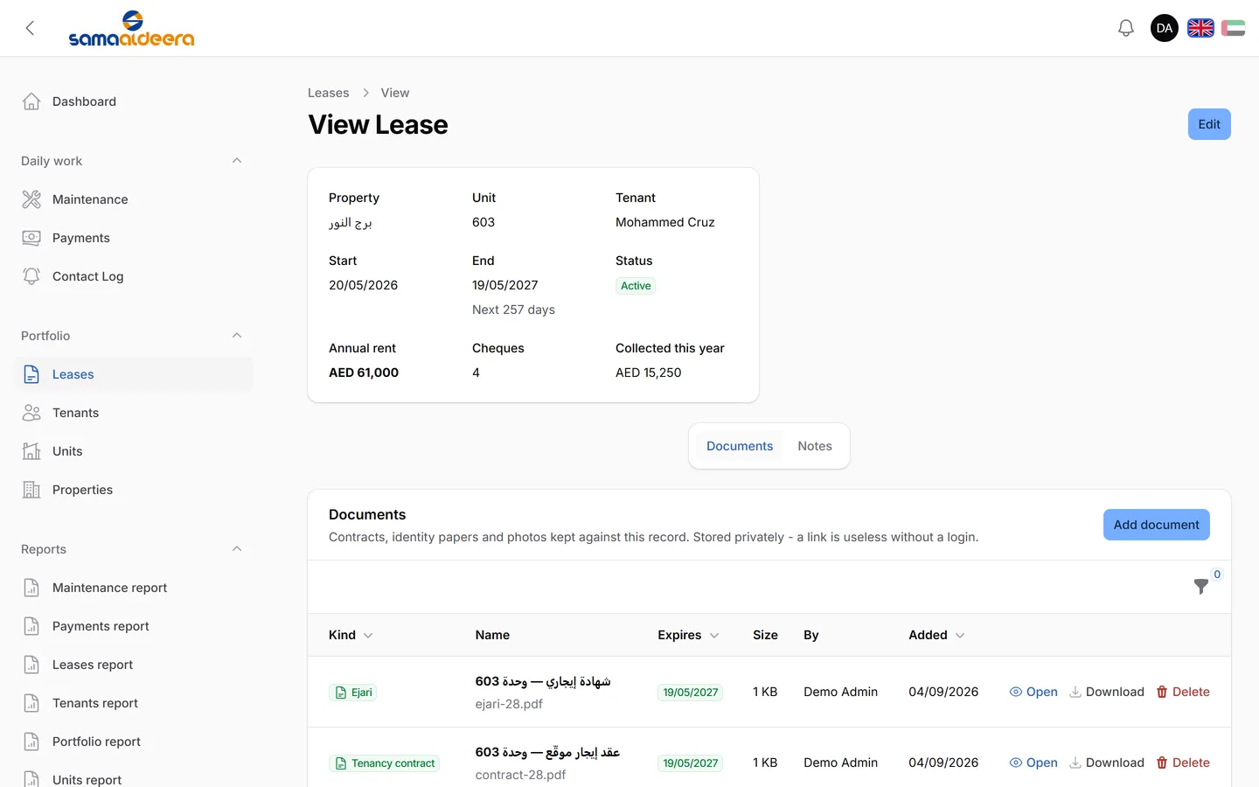Sort documents by the Kind column

click(351, 635)
